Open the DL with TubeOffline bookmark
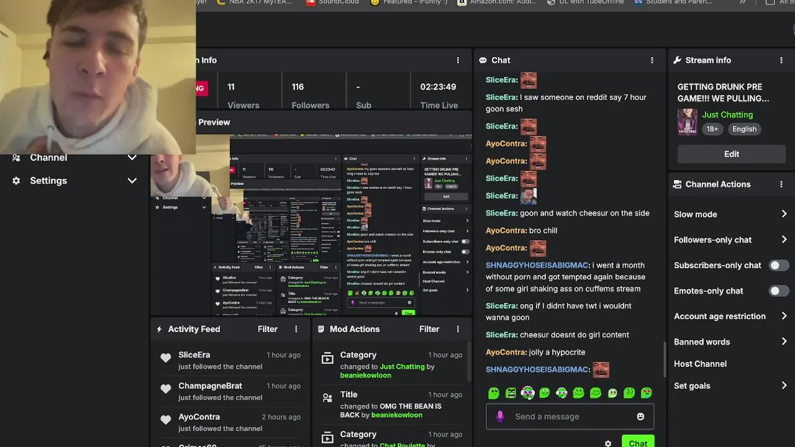The width and height of the screenshot is (795, 447). point(584,2)
